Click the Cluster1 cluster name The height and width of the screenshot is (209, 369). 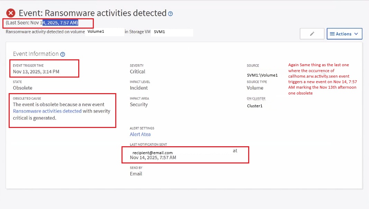(x=254, y=106)
